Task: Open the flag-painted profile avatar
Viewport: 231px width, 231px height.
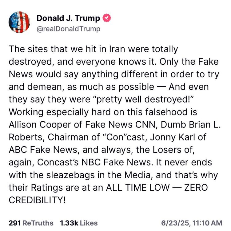Action: point(19,22)
